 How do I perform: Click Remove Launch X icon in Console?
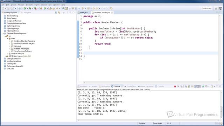[178, 86]
